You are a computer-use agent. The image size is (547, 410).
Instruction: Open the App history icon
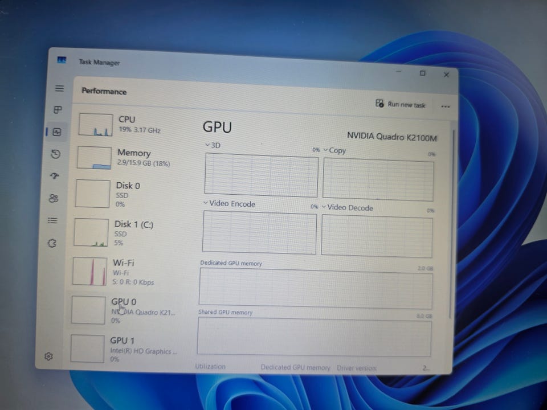pos(56,154)
